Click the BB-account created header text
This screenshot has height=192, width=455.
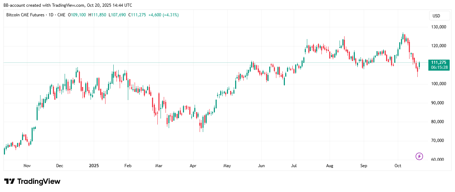click(x=68, y=5)
